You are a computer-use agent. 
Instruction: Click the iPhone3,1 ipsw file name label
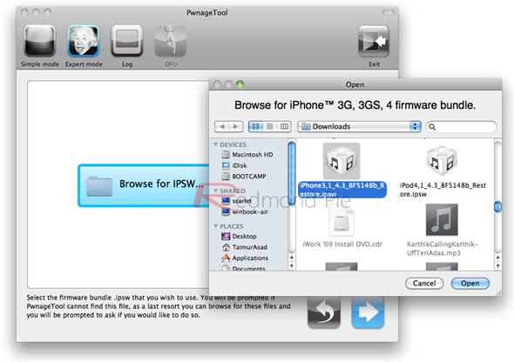(342, 190)
